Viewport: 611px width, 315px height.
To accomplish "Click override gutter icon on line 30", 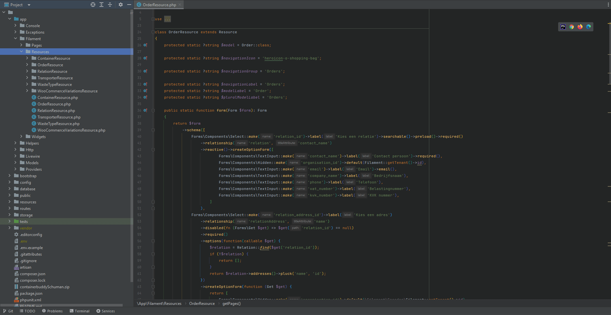I will (x=145, y=71).
